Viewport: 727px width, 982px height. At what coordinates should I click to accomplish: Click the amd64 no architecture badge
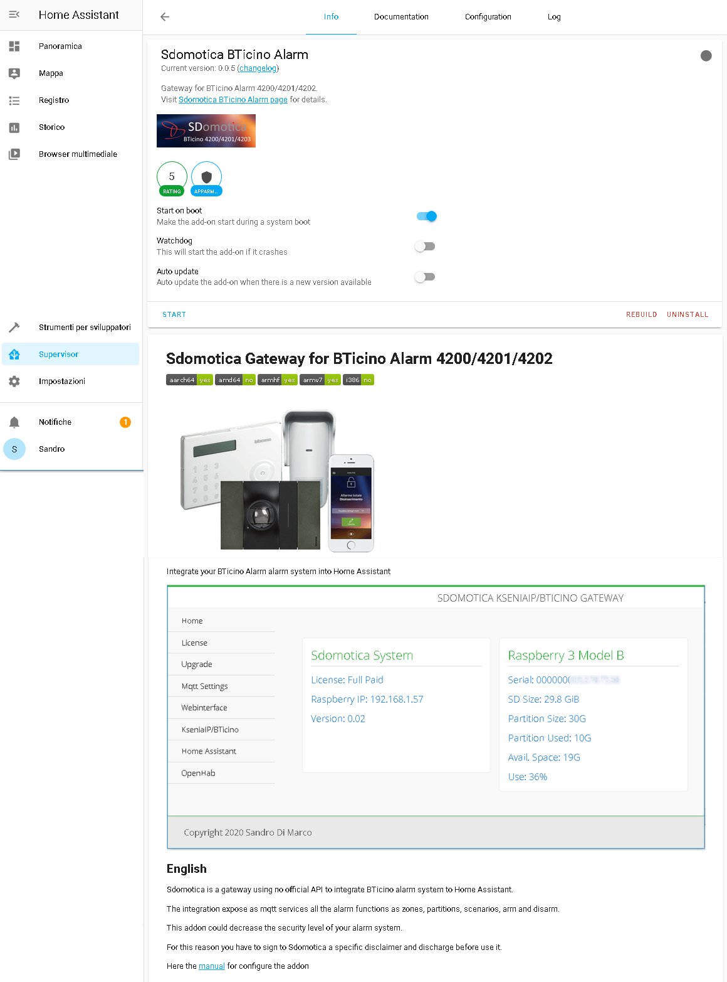coord(235,380)
